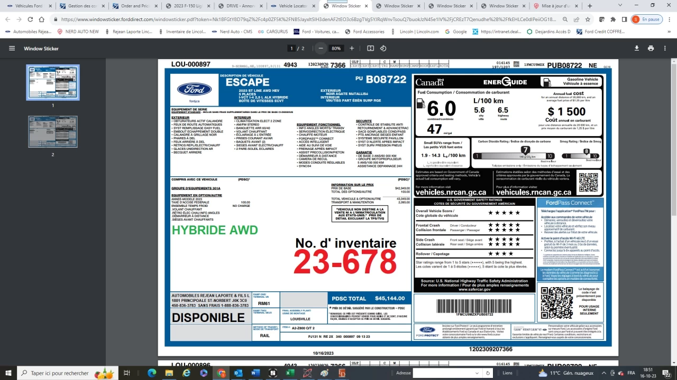Open the browser home page
The image size is (677, 380).
[x=42, y=20]
